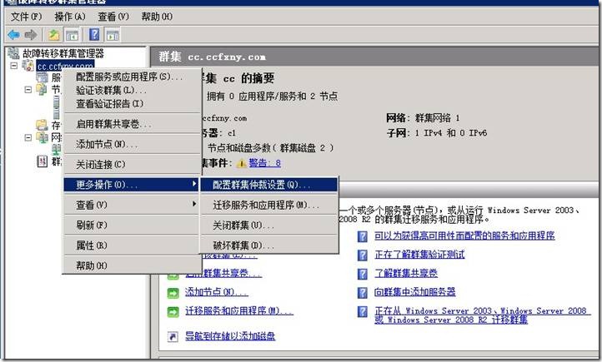
Task: Collapse the 节点 tree branch
Action: click(28, 90)
